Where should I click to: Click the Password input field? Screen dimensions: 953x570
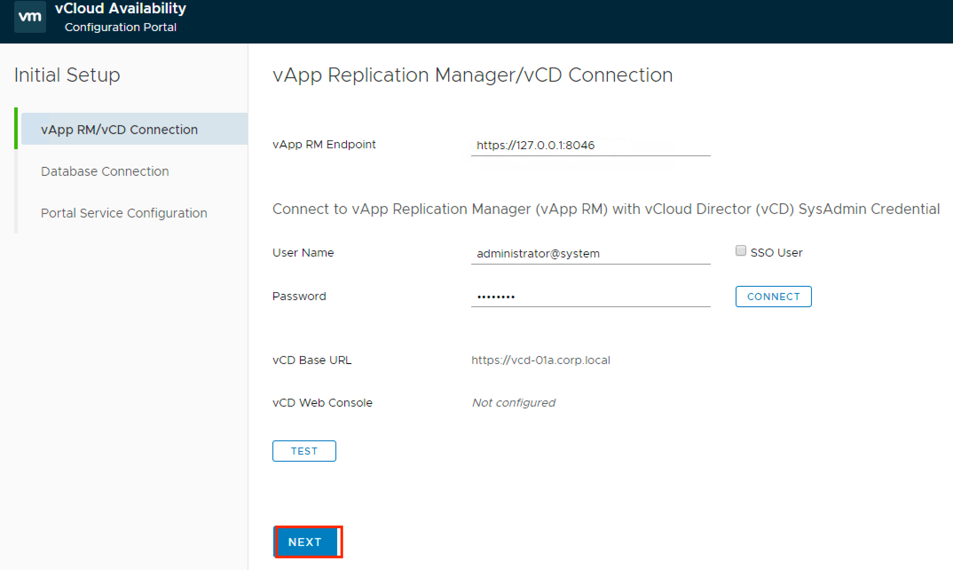tap(590, 297)
